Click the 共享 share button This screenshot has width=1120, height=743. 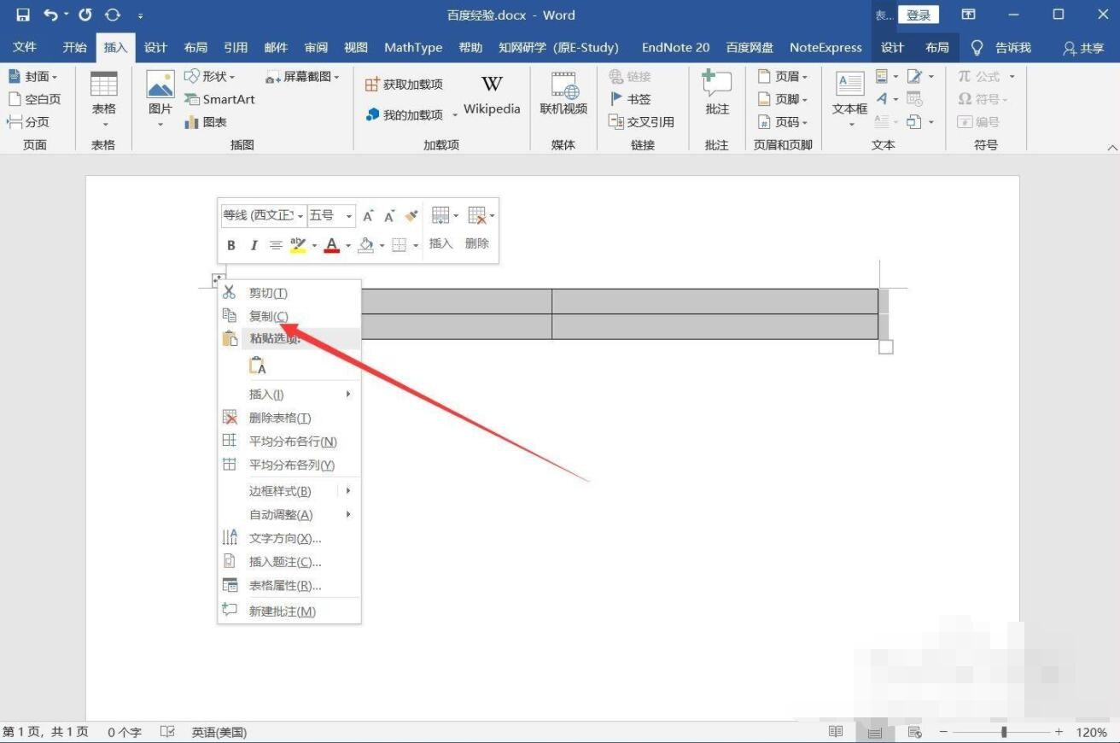point(1083,48)
